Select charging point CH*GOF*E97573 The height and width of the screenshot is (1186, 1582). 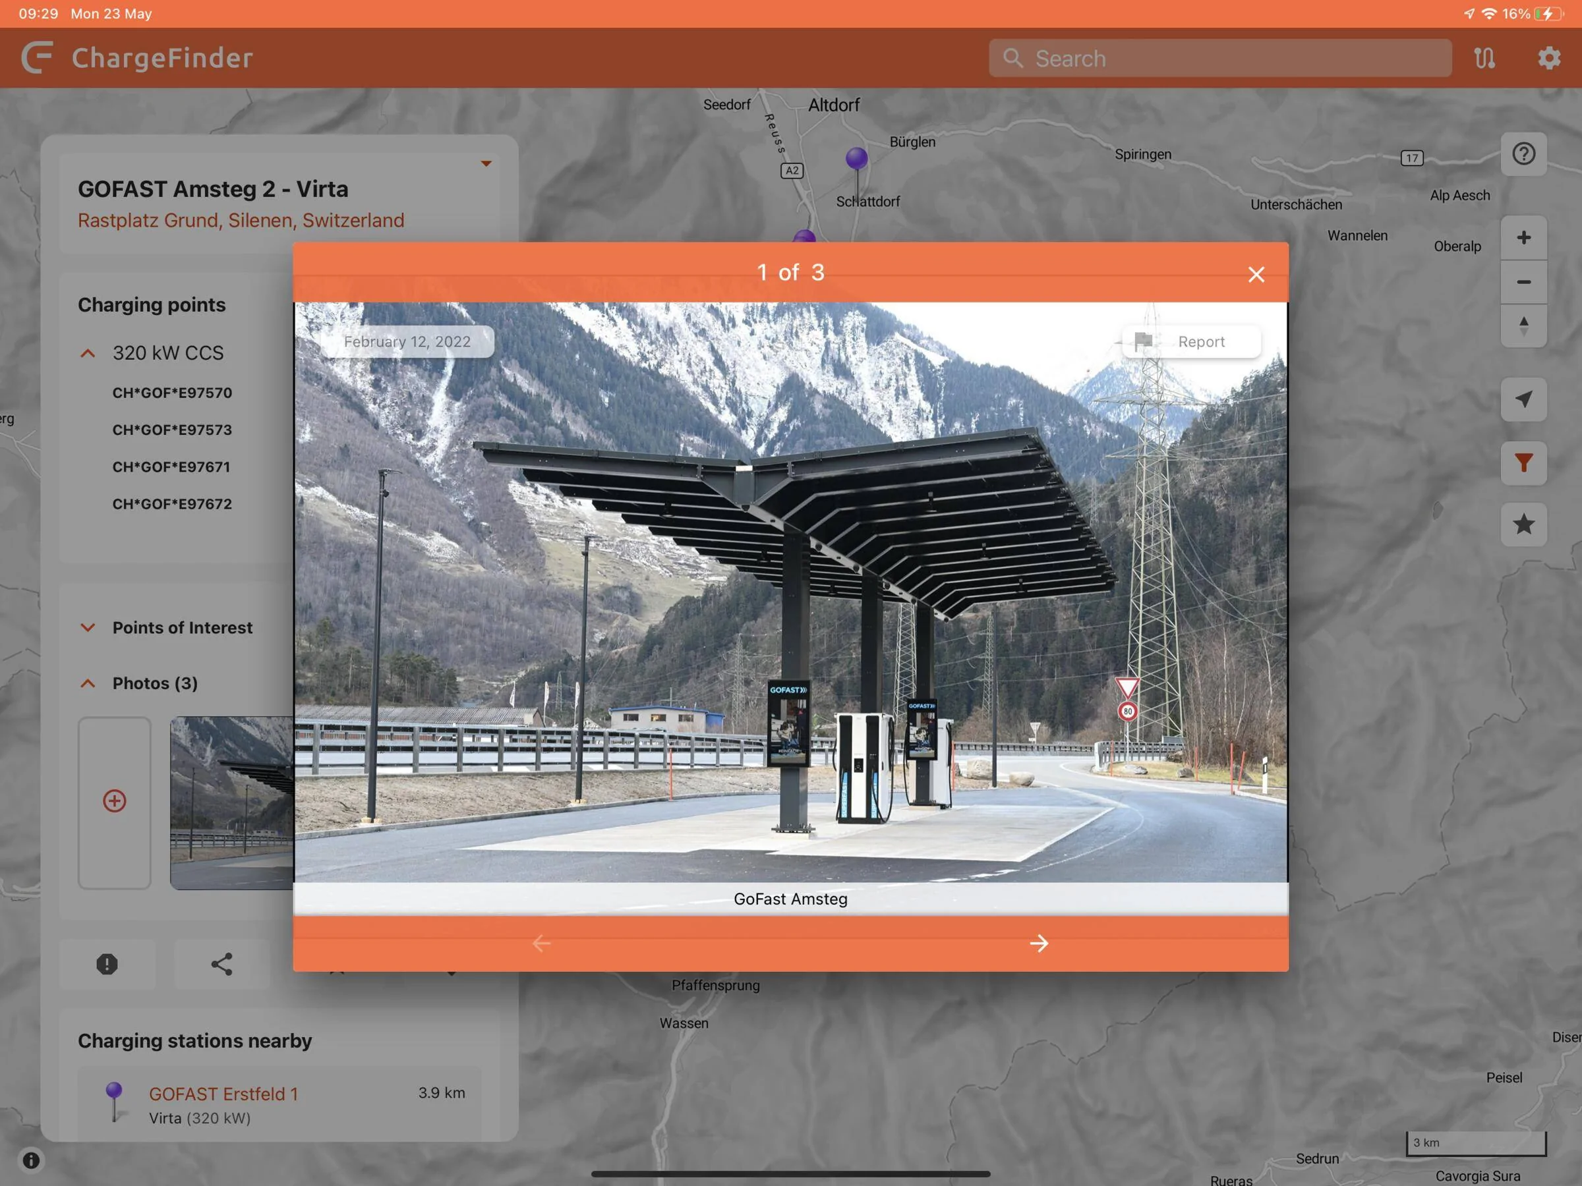click(x=172, y=430)
